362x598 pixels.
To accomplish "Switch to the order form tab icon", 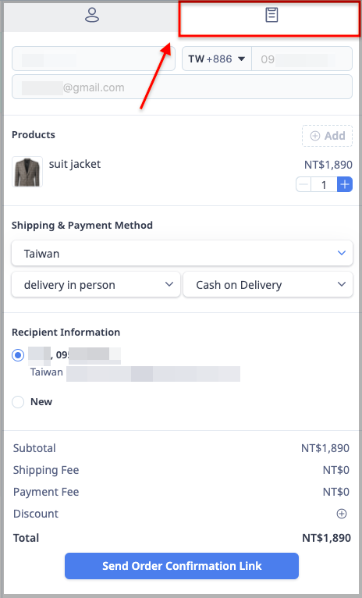I will (271, 15).
